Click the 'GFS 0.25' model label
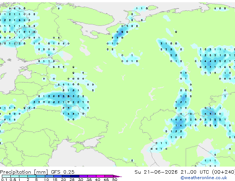The image size is (235, 181). [63, 172]
